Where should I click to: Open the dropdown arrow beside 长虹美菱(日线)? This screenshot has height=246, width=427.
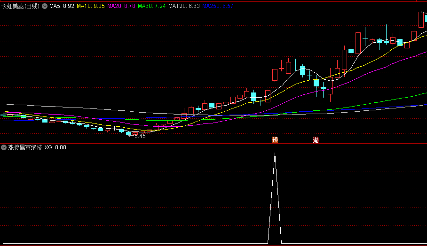coord(45,6)
